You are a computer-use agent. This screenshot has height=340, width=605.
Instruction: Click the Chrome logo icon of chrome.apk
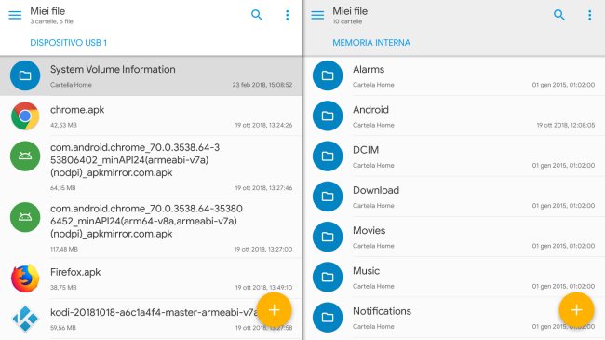click(x=25, y=116)
